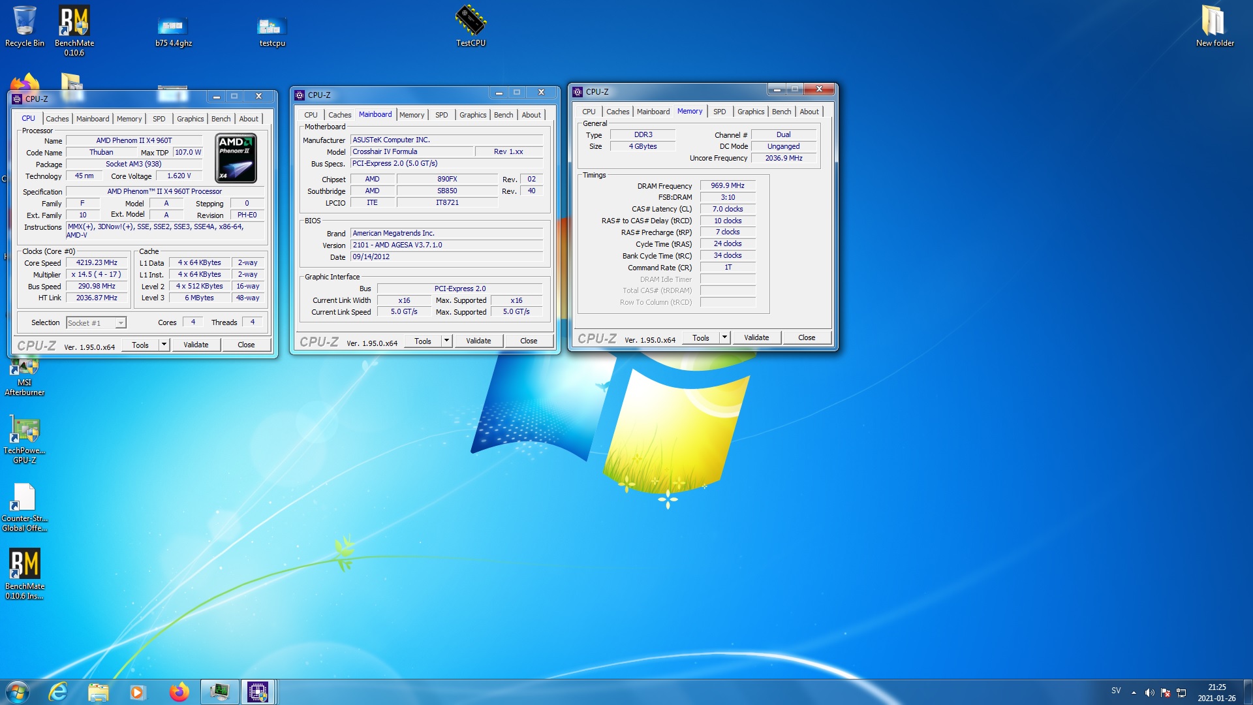This screenshot has height=705, width=1253.
Task: Open the volume speaker icon in system tray
Action: 1150,693
